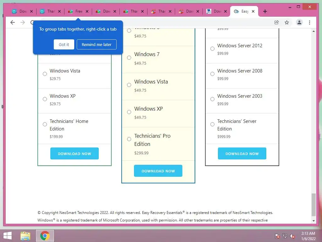This screenshot has width=322, height=242.
Task: Select Windows XP at $29.75
Action: pos(45,99)
